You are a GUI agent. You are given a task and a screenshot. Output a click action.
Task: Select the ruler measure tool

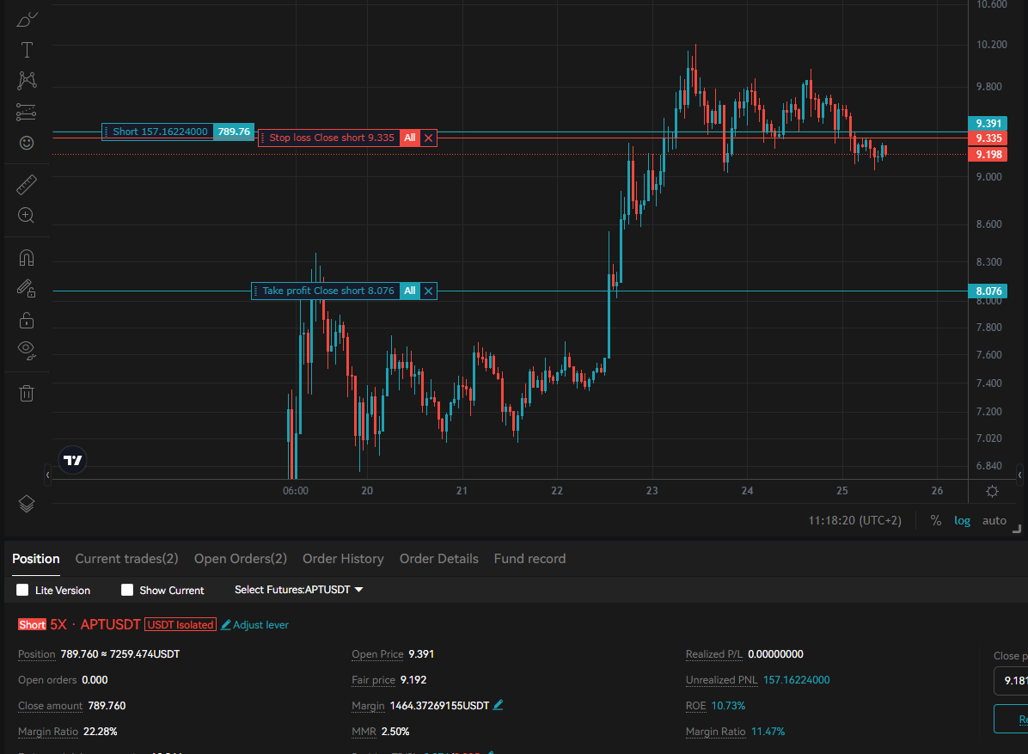[x=27, y=185]
